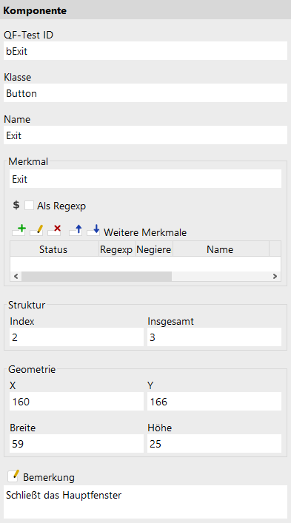Click the Breite field showing 59

pos(77,444)
